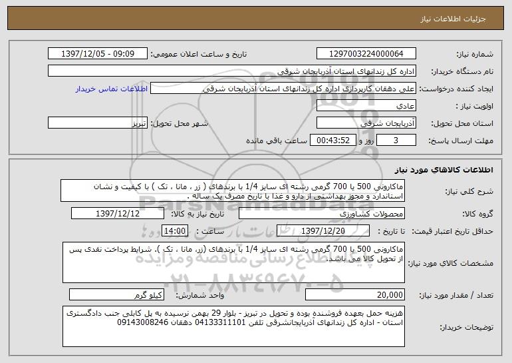Click the label استان محل تحویل
Screen dimensions: 512x363
point(462,123)
